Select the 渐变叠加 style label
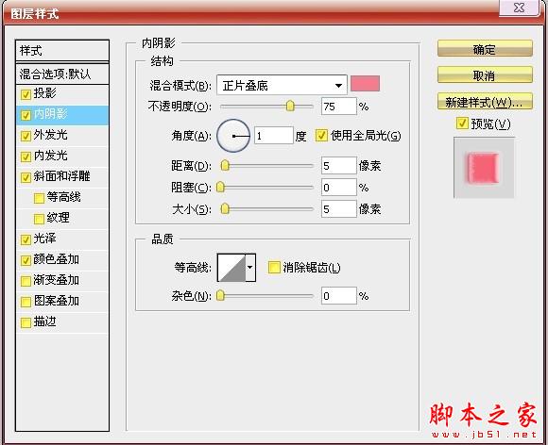The width and height of the screenshot is (548, 445). pos(57,280)
